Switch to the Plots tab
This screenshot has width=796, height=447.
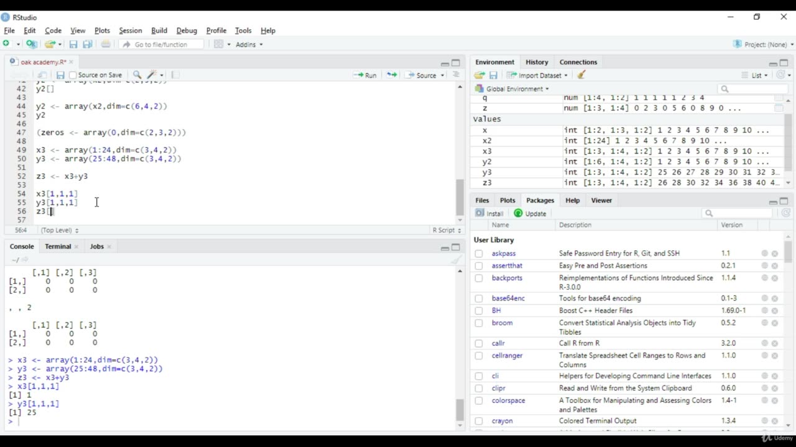pos(507,201)
